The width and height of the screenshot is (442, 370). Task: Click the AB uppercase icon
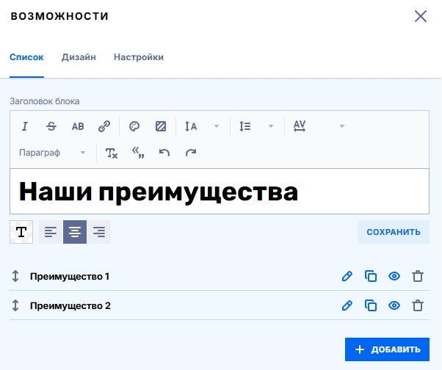(78, 126)
